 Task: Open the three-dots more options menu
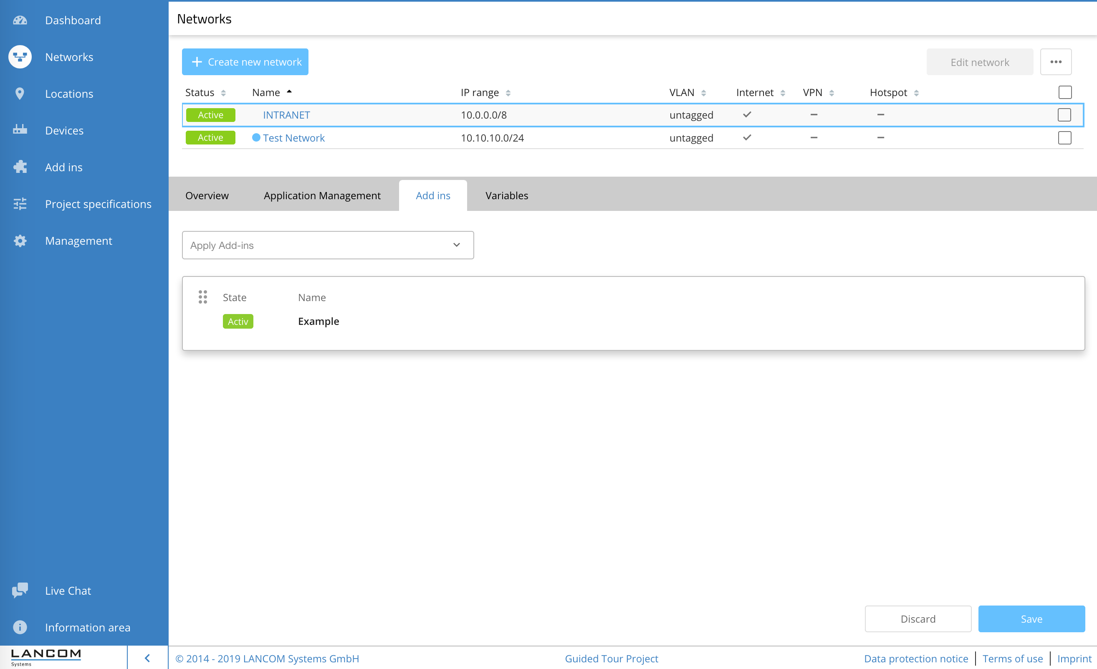(1056, 62)
